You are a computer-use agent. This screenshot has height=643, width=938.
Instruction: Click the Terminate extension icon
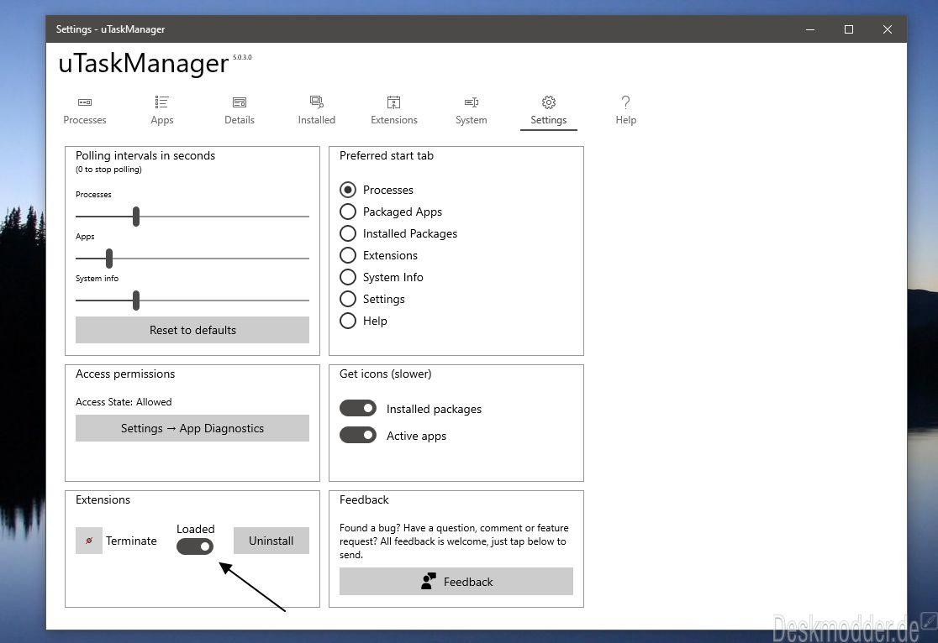(x=89, y=541)
